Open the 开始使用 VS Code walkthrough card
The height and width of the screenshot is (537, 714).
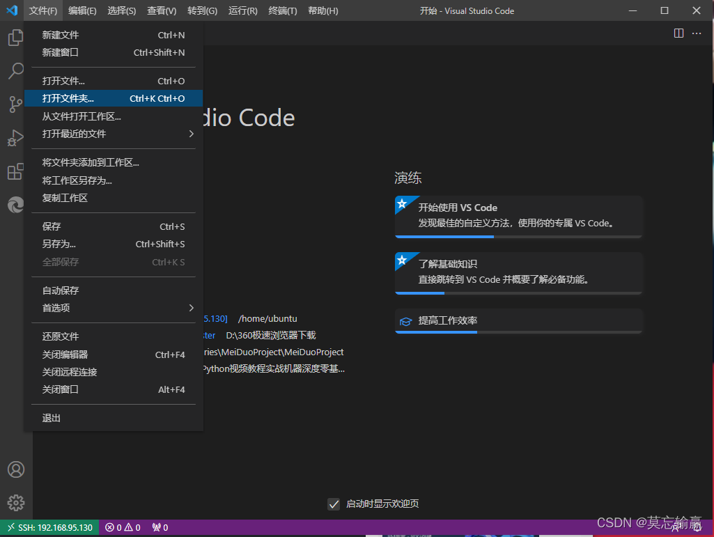[518, 217]
